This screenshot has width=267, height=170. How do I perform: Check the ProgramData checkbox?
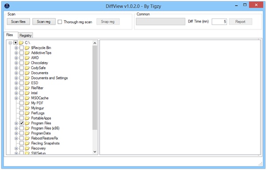click(22, 133)
